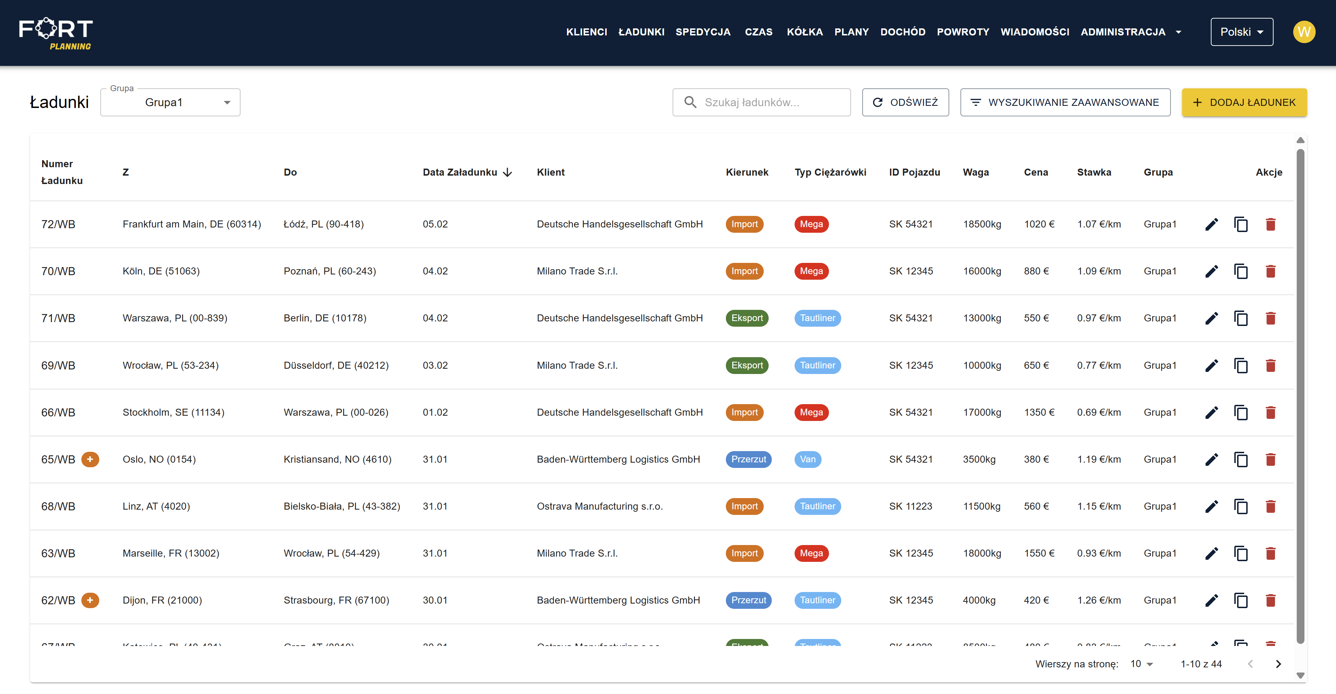Expand the plus badge on 65/WB
Screen dimensions: 1336x694
(91, 459)
